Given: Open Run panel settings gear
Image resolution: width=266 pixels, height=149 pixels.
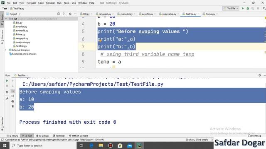Looking at the screenshot, I should click(260, 75).
